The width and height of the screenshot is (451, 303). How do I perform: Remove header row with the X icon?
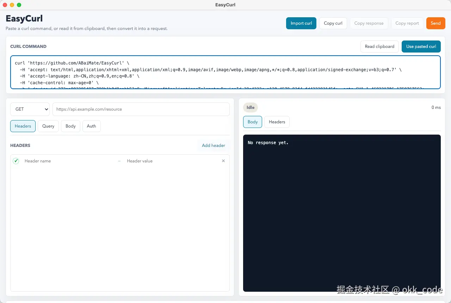coord(223,161)
